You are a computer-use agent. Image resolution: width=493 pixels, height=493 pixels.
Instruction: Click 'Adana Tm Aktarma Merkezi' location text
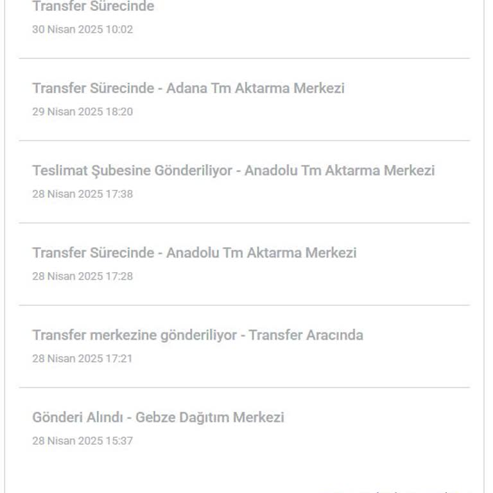[x=255, y=88]
